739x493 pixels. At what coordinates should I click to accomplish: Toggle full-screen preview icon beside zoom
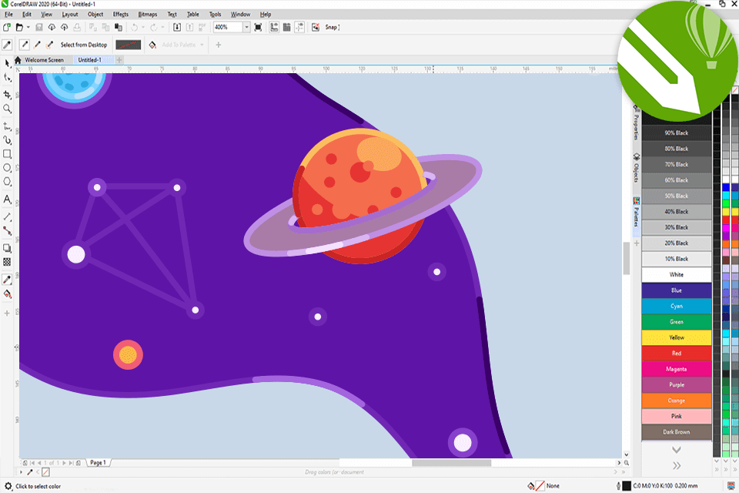tap(258, 27)
